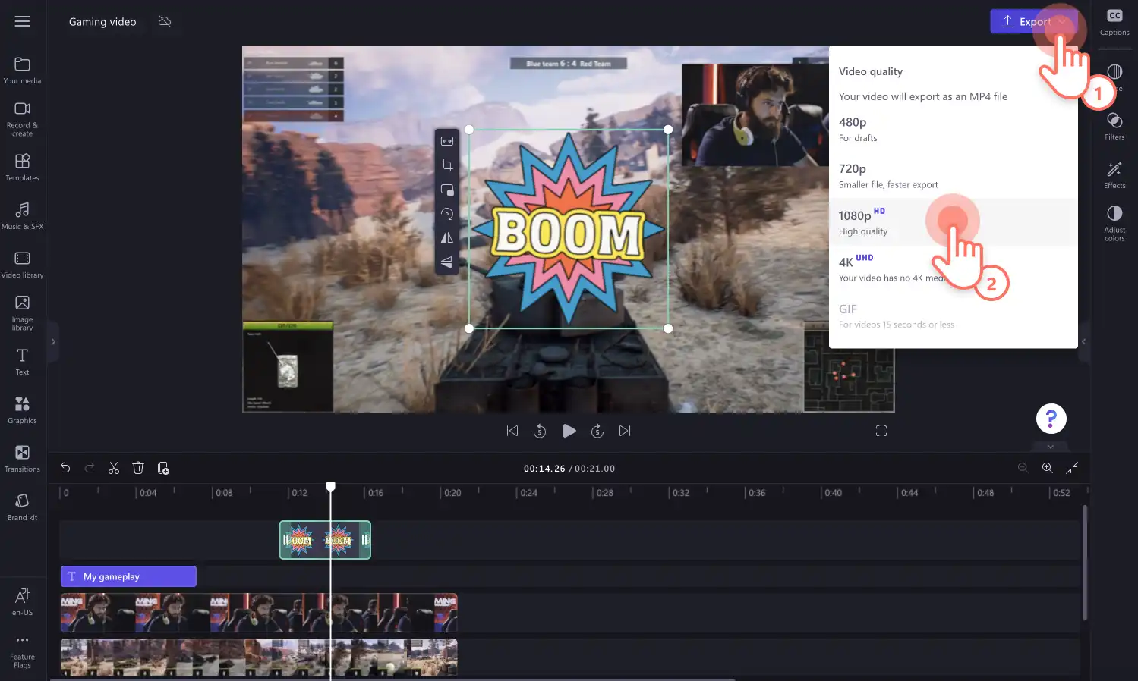Delete selected clip with trash icon
Viewport: 1138px width, 681px height.
138,469
